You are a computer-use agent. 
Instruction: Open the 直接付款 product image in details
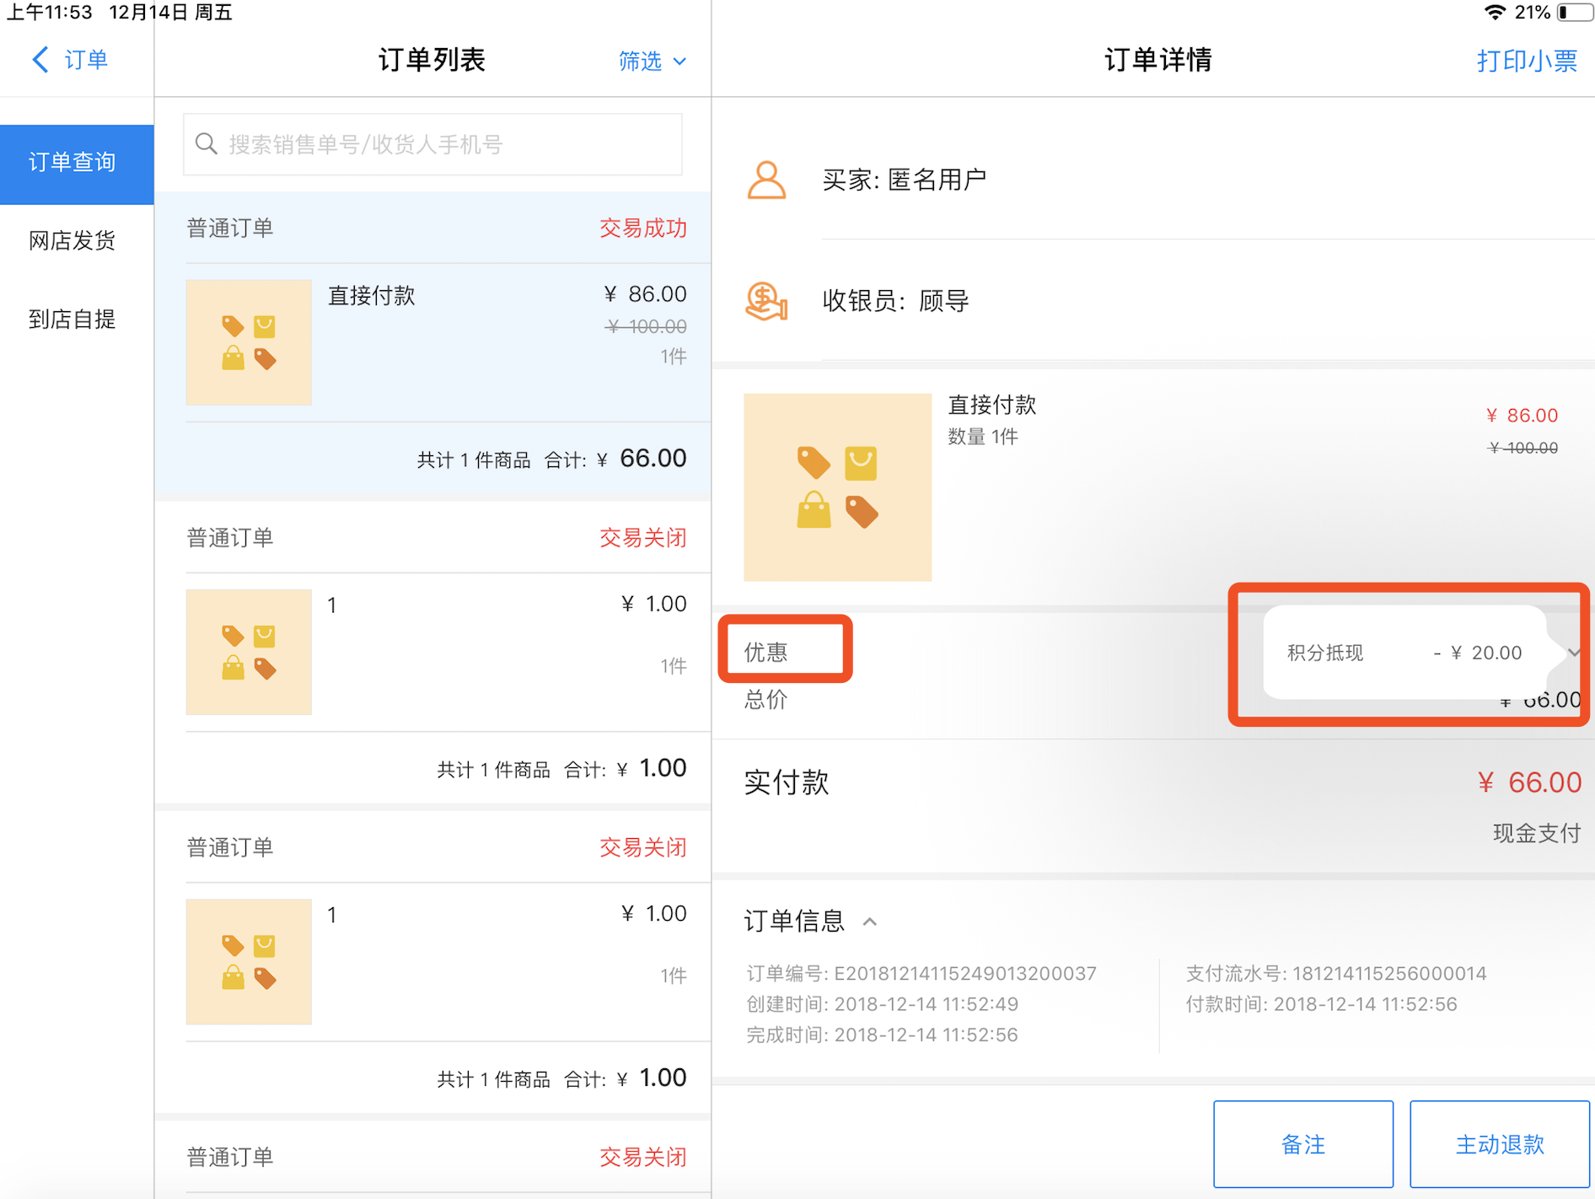(x=837, y=487)
